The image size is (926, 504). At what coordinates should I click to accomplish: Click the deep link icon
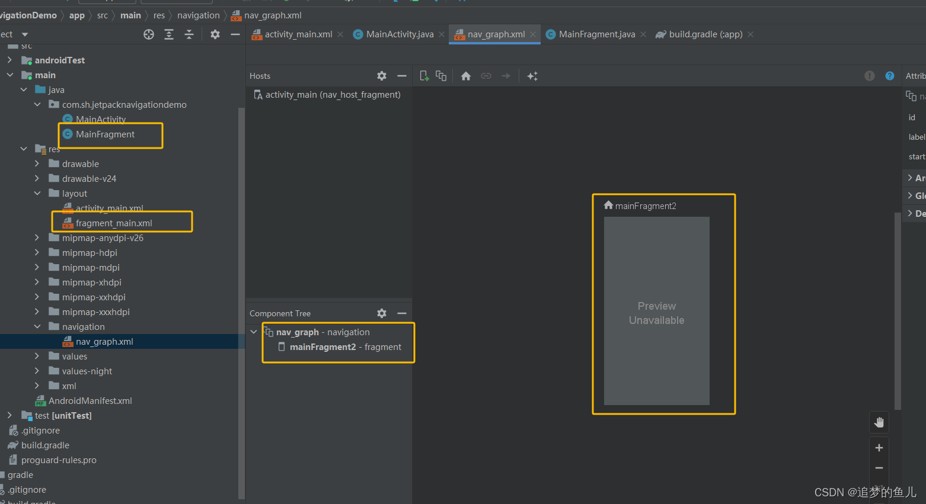click(486, 76)
